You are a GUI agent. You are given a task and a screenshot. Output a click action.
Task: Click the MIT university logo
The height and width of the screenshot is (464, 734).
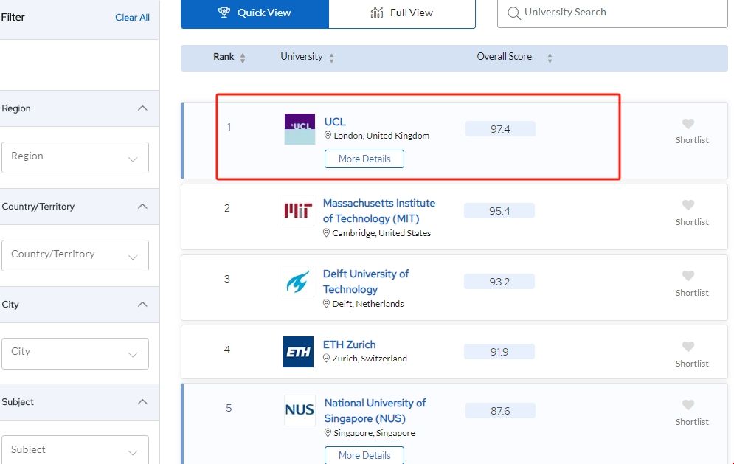298,211
